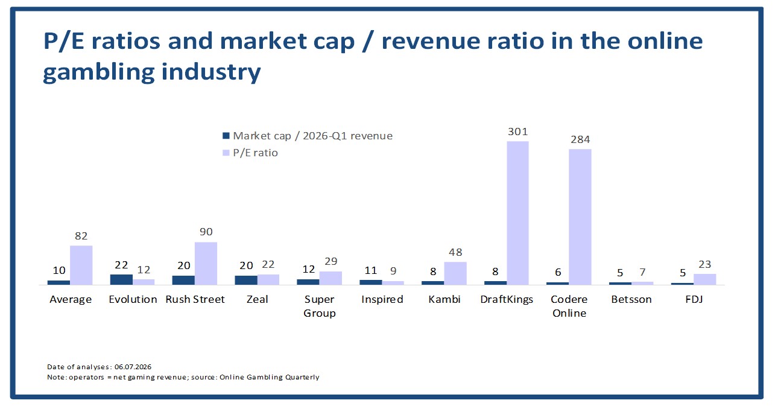Select Kambi's '8' market cap label

tap(433, 271)
